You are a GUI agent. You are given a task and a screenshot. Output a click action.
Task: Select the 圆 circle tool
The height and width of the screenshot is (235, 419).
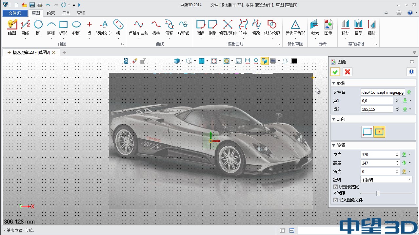(x=38, y=25)
